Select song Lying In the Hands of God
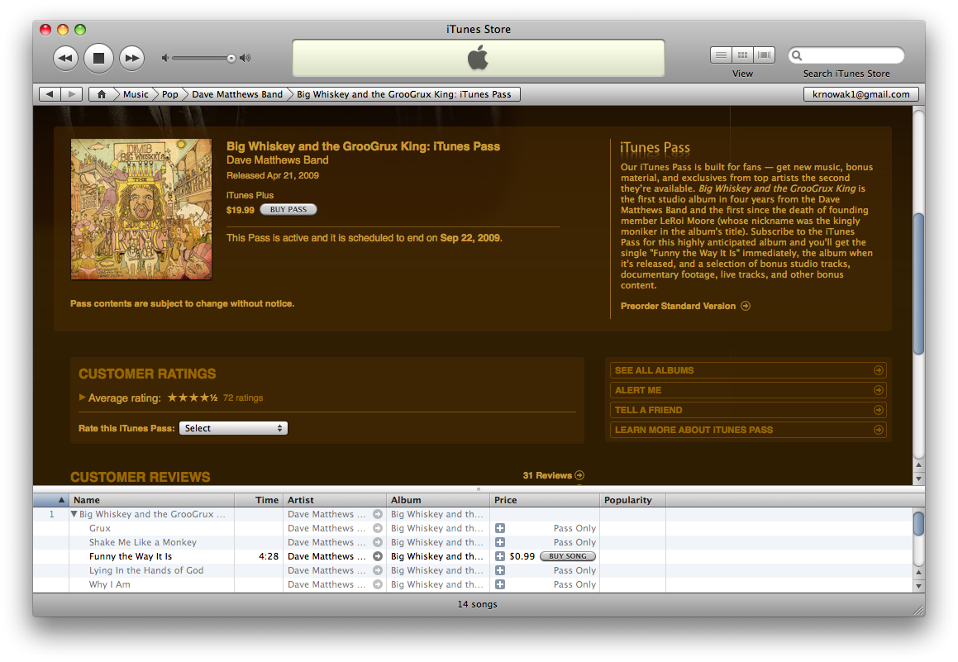The height and width of the screenshot is (662, 958). (146, 570)
